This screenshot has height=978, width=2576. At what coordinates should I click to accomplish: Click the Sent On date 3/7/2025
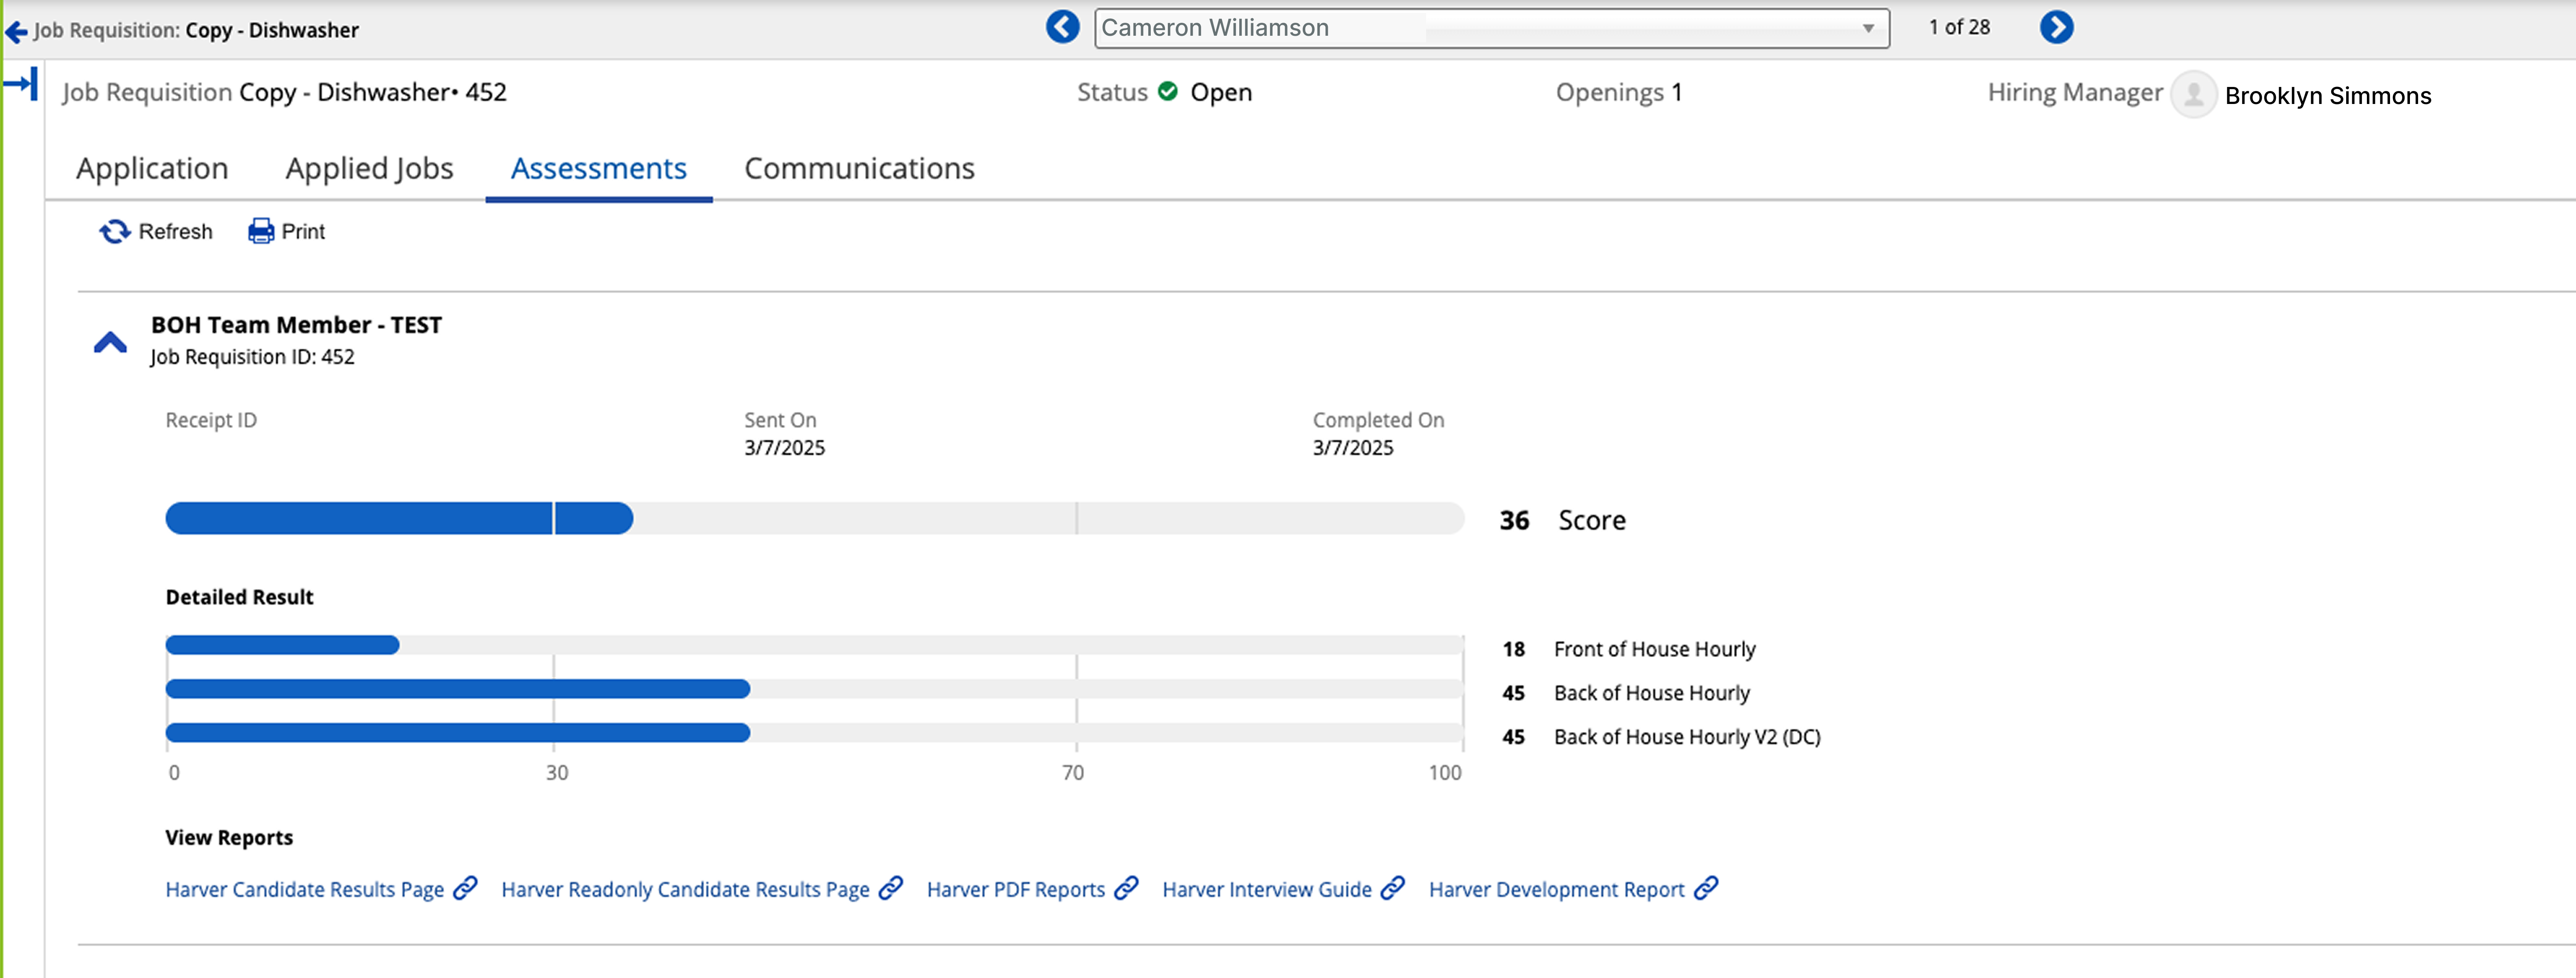pyautogui.click(x=784, y=448)
